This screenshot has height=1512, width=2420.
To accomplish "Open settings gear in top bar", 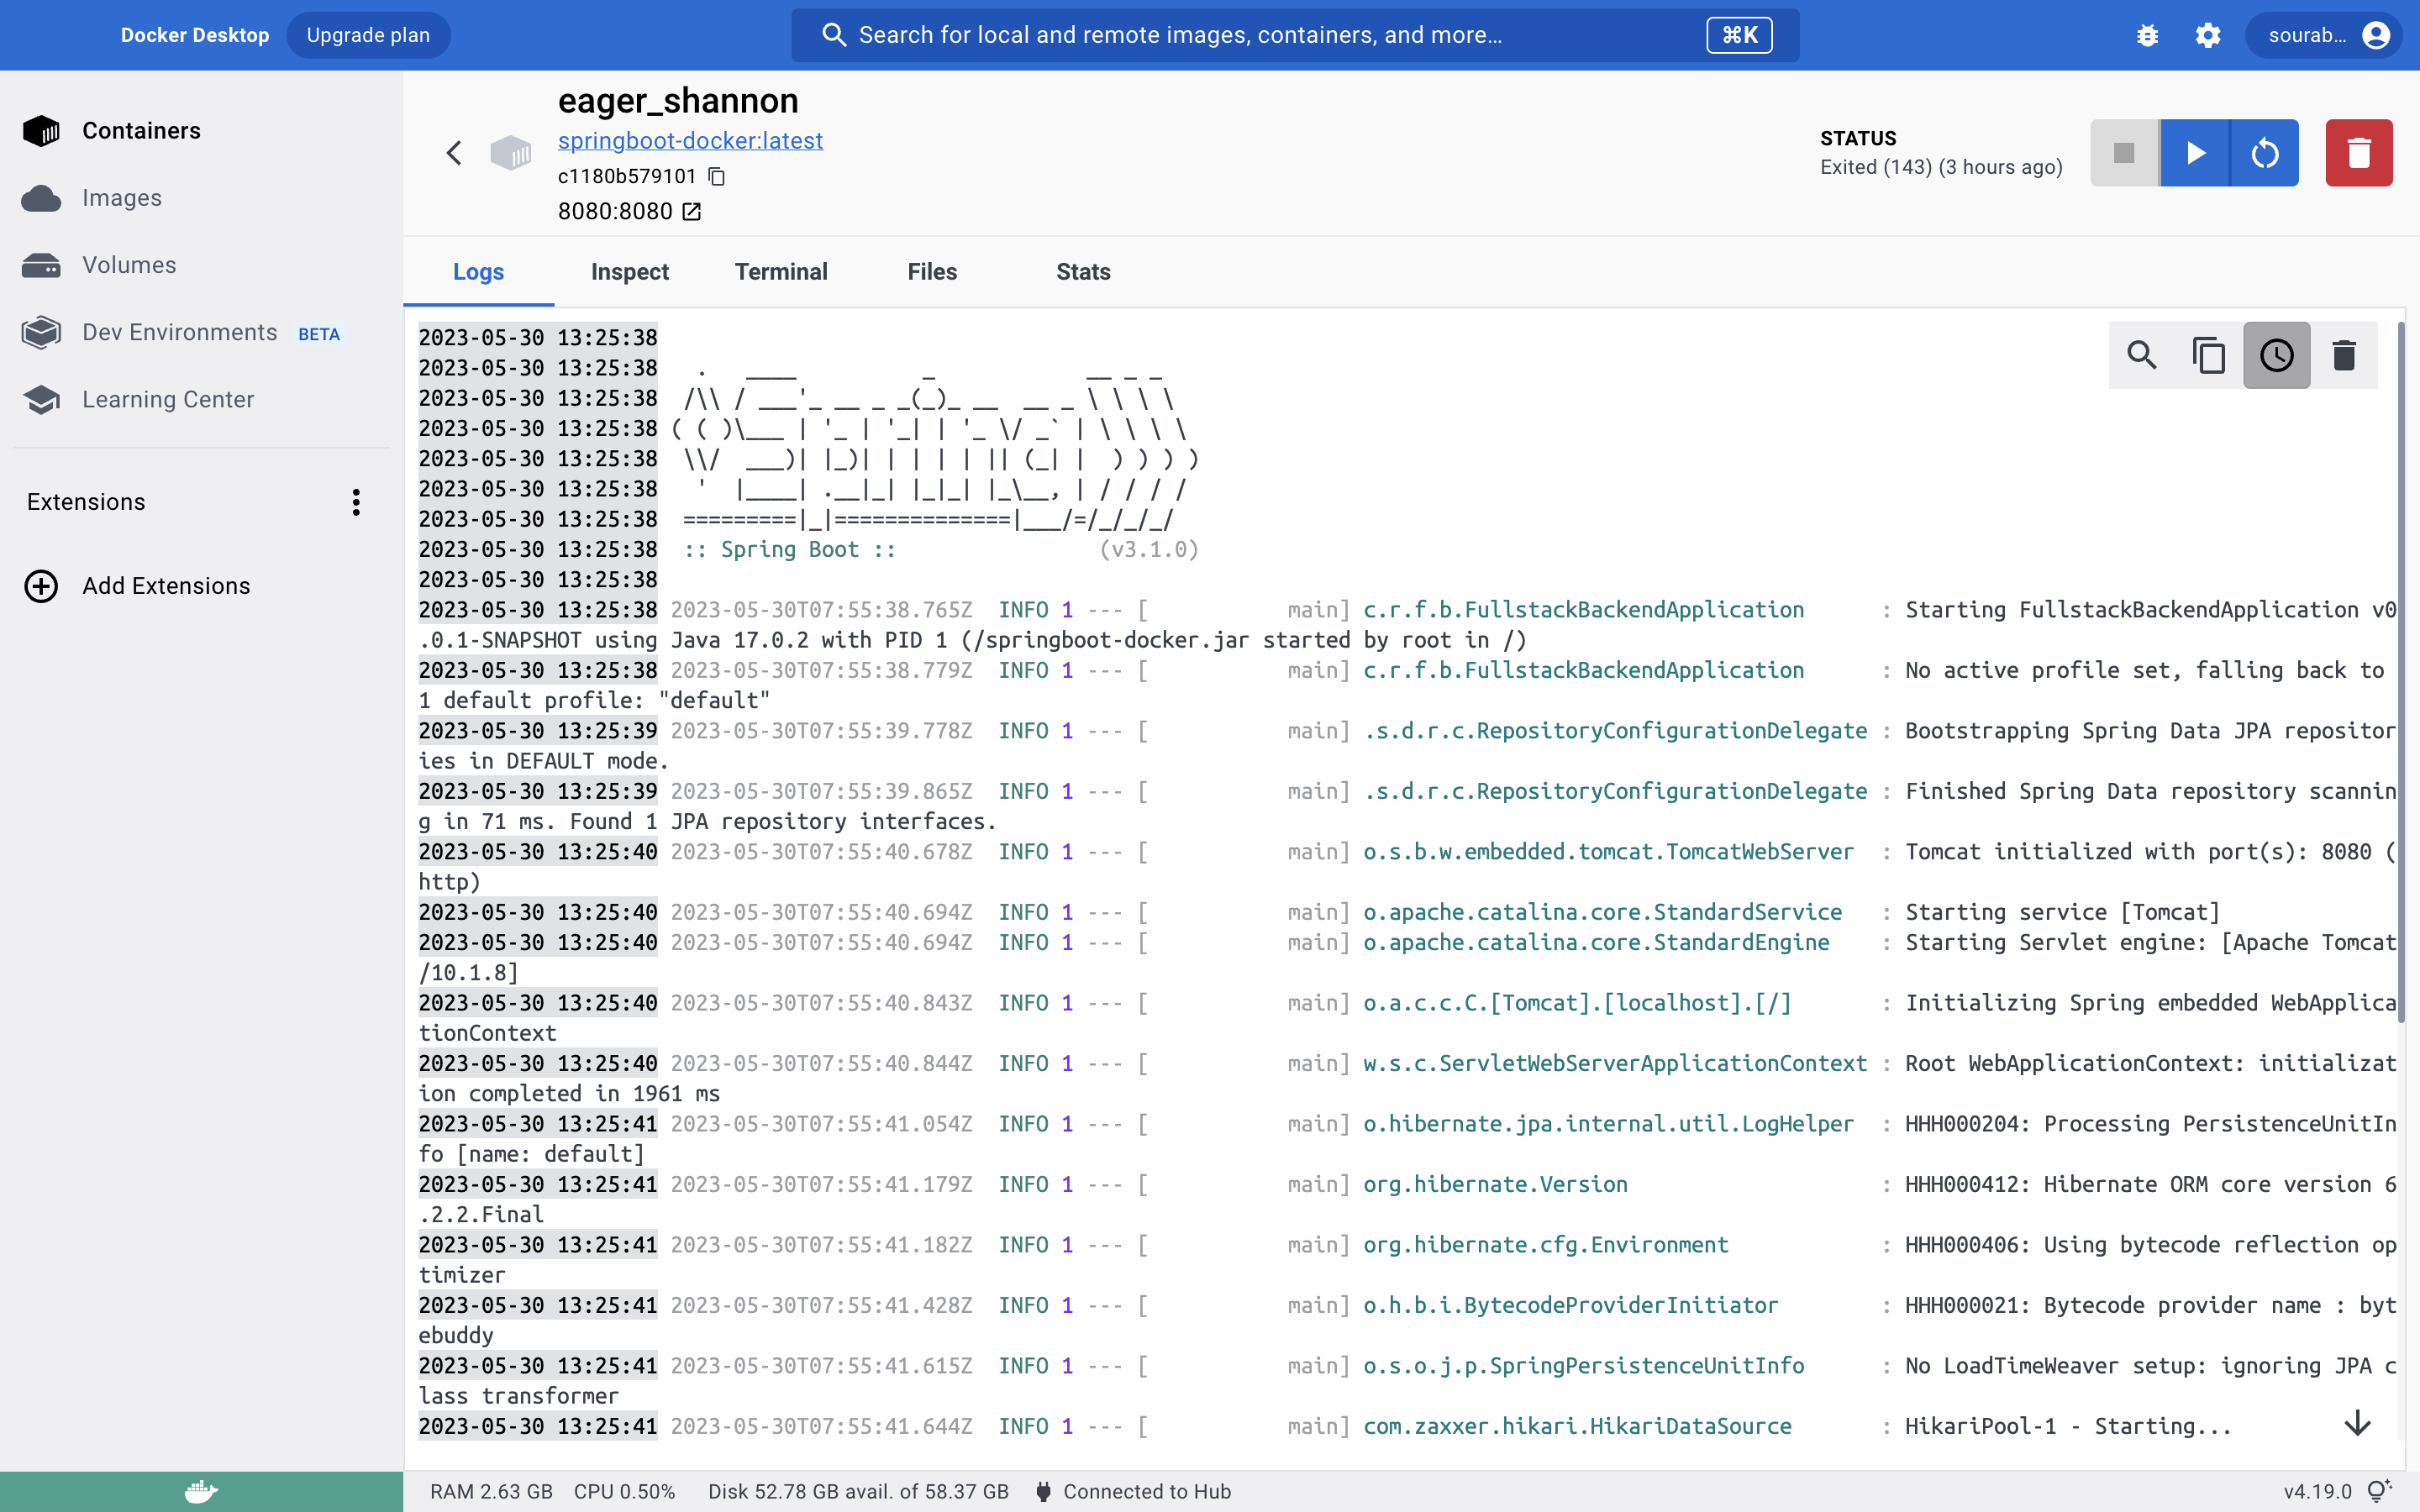I will tap(2208, 35).
